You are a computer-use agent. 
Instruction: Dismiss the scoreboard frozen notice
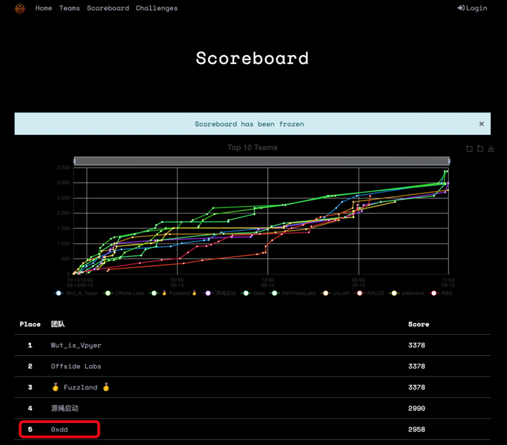tap(481, 124)
